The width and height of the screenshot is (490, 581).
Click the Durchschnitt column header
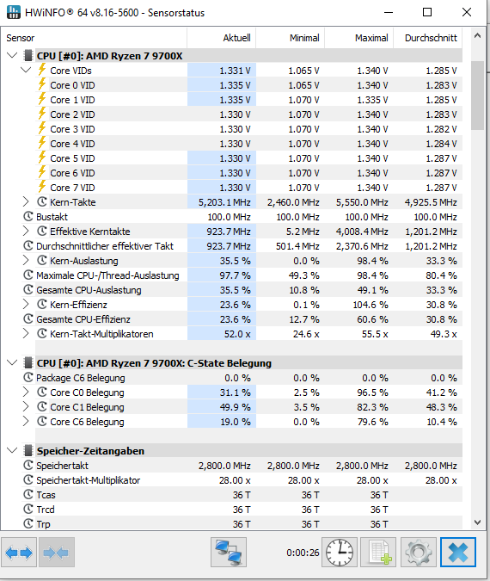click(x=428, y=38)
